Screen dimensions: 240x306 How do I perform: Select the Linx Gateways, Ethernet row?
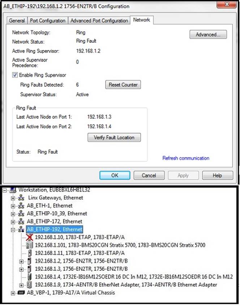point(56,198)
